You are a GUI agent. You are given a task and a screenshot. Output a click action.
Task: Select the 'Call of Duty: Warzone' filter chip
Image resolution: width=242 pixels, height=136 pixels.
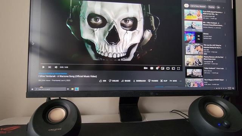tap(198, 6)
